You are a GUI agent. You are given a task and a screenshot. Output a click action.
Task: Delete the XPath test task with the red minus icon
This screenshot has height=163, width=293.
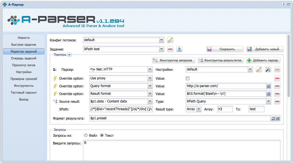(x=170, y=49)
